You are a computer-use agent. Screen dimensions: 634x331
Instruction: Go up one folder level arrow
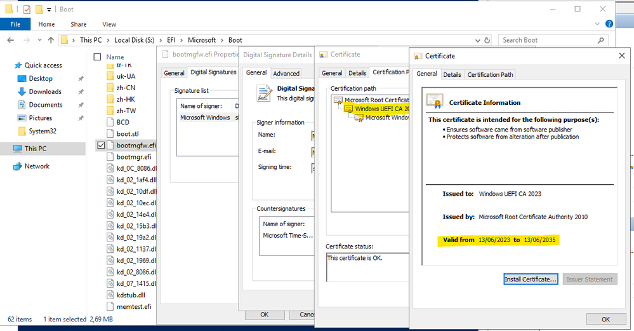[51, 40]
